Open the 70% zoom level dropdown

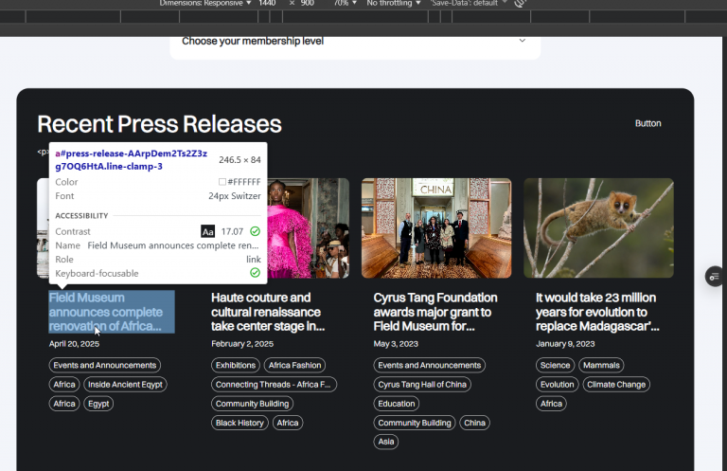click(x=345, y=3)
